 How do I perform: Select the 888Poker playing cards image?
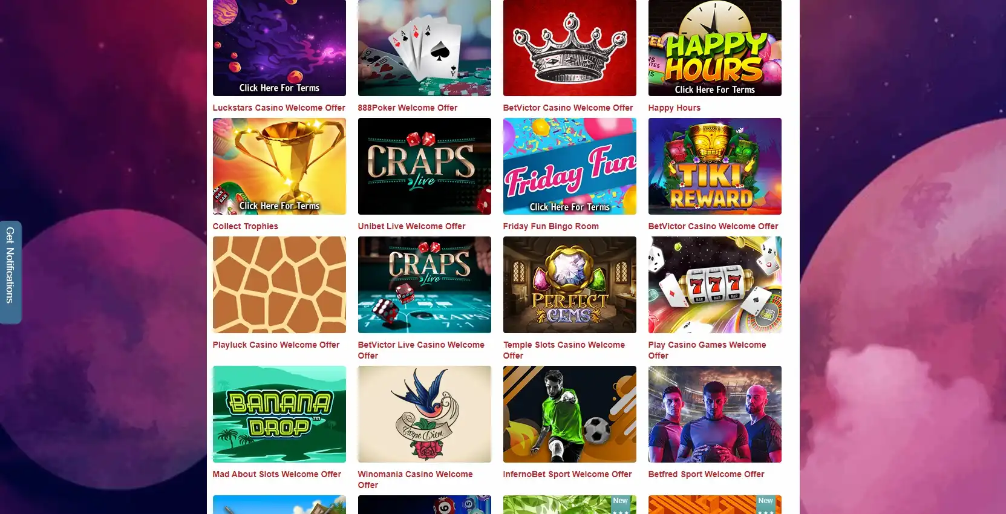424,48
